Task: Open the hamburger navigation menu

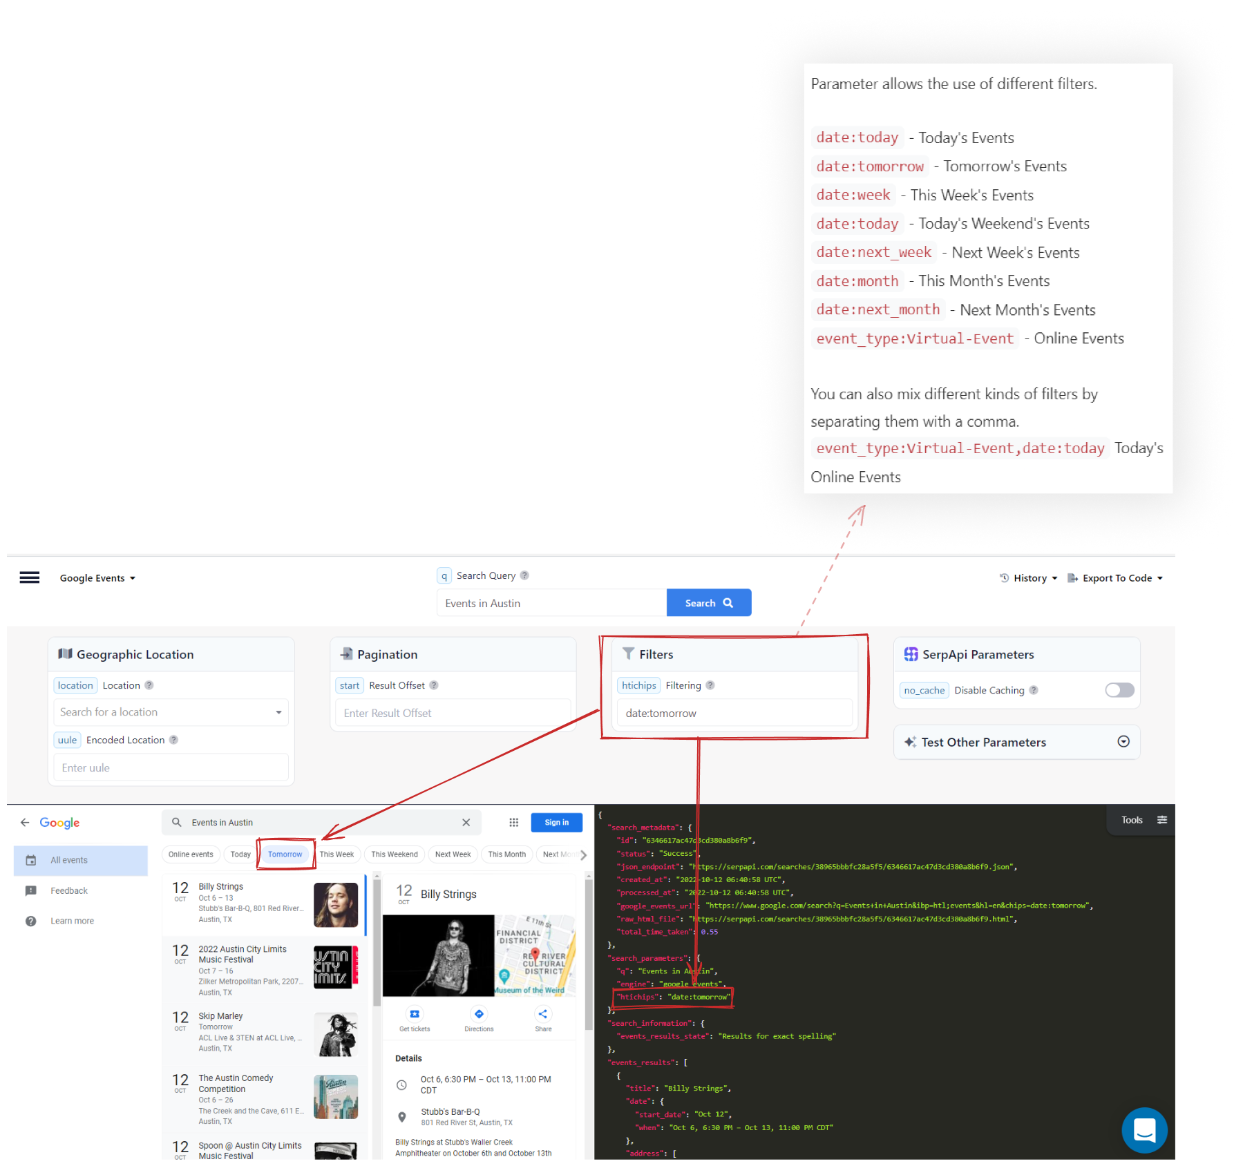Action: point(29,577)
